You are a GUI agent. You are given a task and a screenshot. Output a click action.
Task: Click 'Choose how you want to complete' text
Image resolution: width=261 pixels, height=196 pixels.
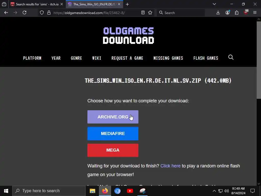138,101
